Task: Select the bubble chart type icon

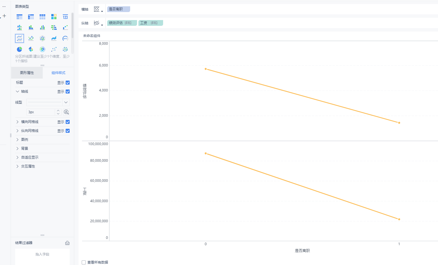Action: click(65, 49)
